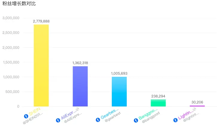Viewport: 217px width, 131px height.
Task: Click the Facebook icon beside AliExpress
Action: [58, 120]
